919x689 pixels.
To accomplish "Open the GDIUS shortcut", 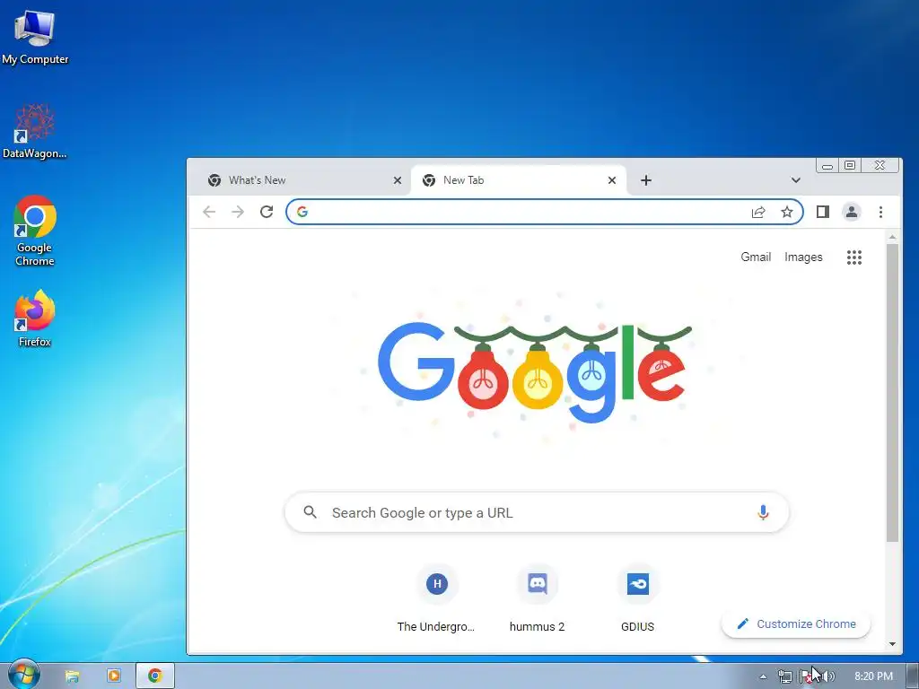I will (x=638, y=598).
